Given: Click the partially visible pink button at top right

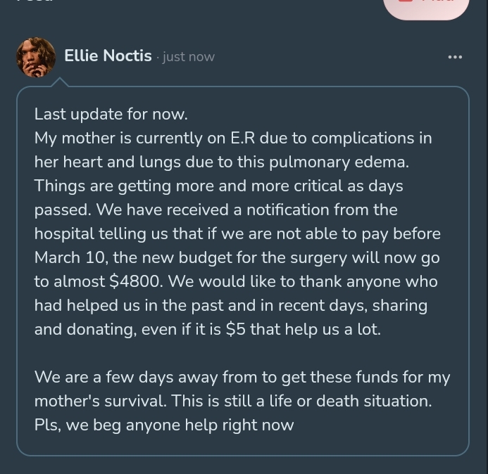Looking at the screenshot, I should tap(427, 6).
